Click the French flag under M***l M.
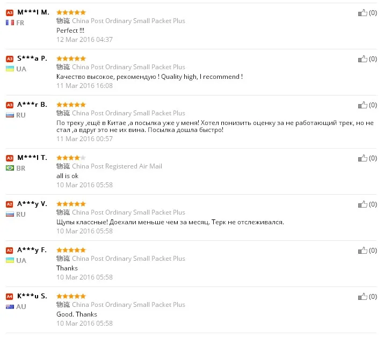This screenshot has height=338, width=384. pos(10,23)
